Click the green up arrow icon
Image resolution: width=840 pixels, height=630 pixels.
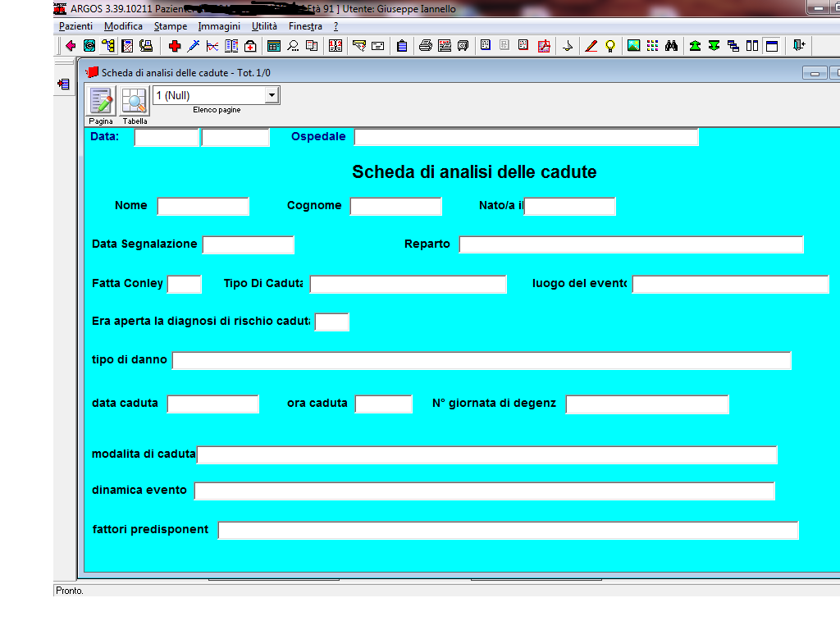tap(694, 46)
